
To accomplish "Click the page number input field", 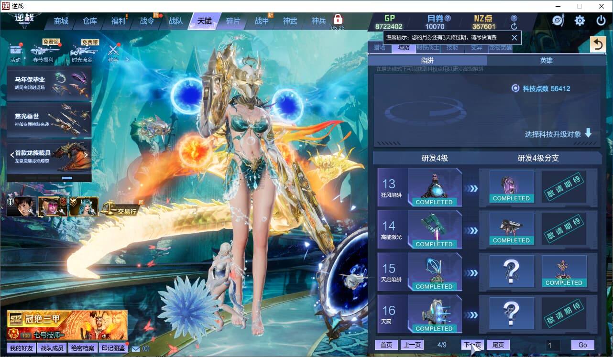I will [553, 345].
